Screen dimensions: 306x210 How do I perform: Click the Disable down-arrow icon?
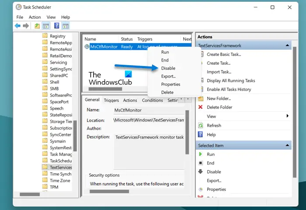200,171
